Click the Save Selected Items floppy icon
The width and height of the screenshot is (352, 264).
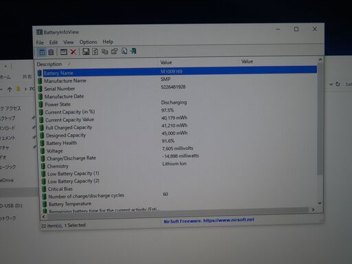(86, 52)
